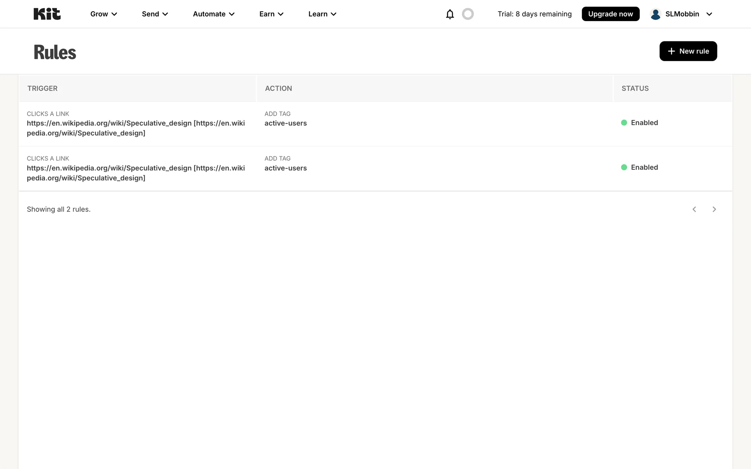
Task: Expand the Automate menu
Action: tap(214, 14)
